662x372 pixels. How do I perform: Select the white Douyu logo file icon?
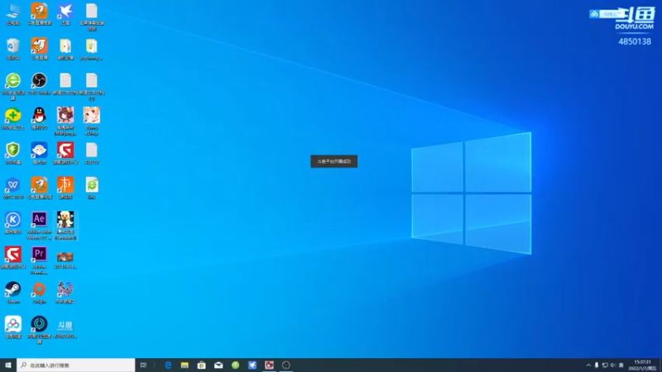(x=65, y=328)
